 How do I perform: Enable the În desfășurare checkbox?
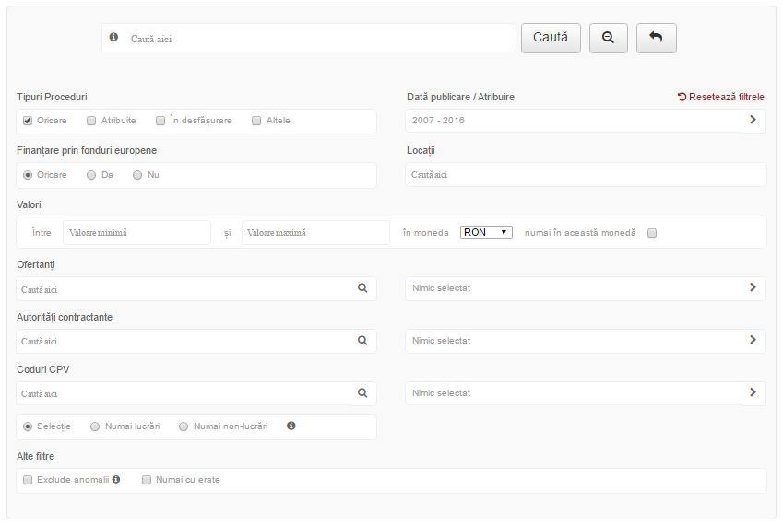point(160,121)
